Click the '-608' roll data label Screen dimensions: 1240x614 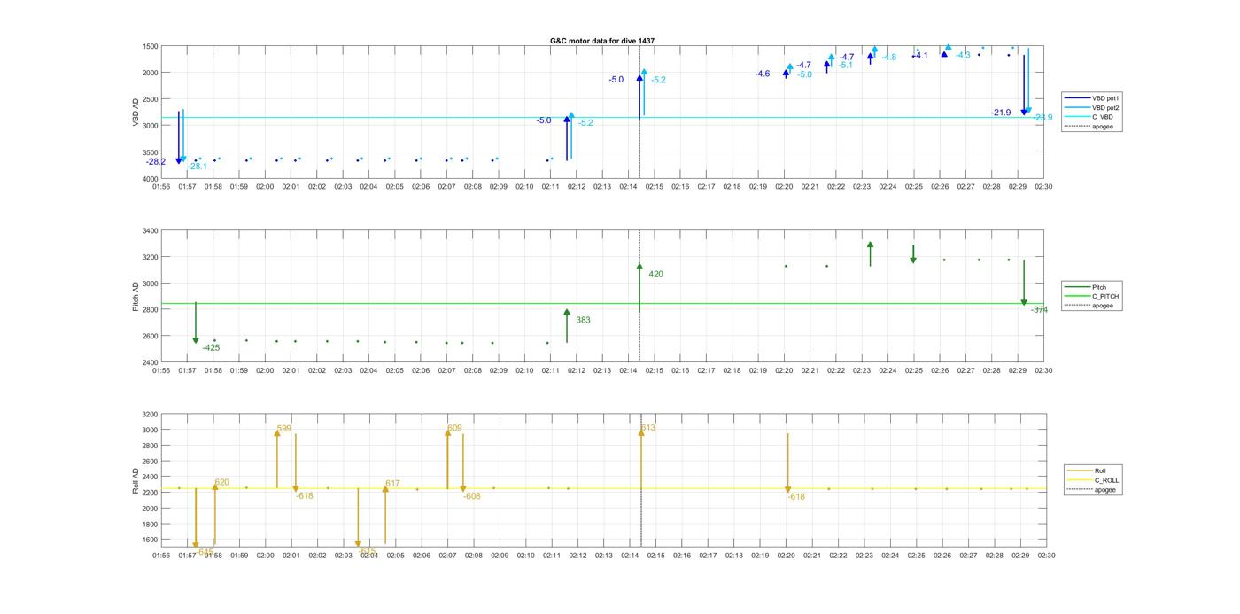472,496
